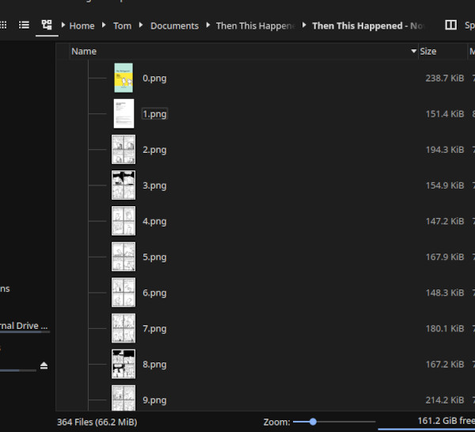Click current folder Then This Happened - No breadcrumb
This screenshot has width=475, height=432.
point(369,26)
